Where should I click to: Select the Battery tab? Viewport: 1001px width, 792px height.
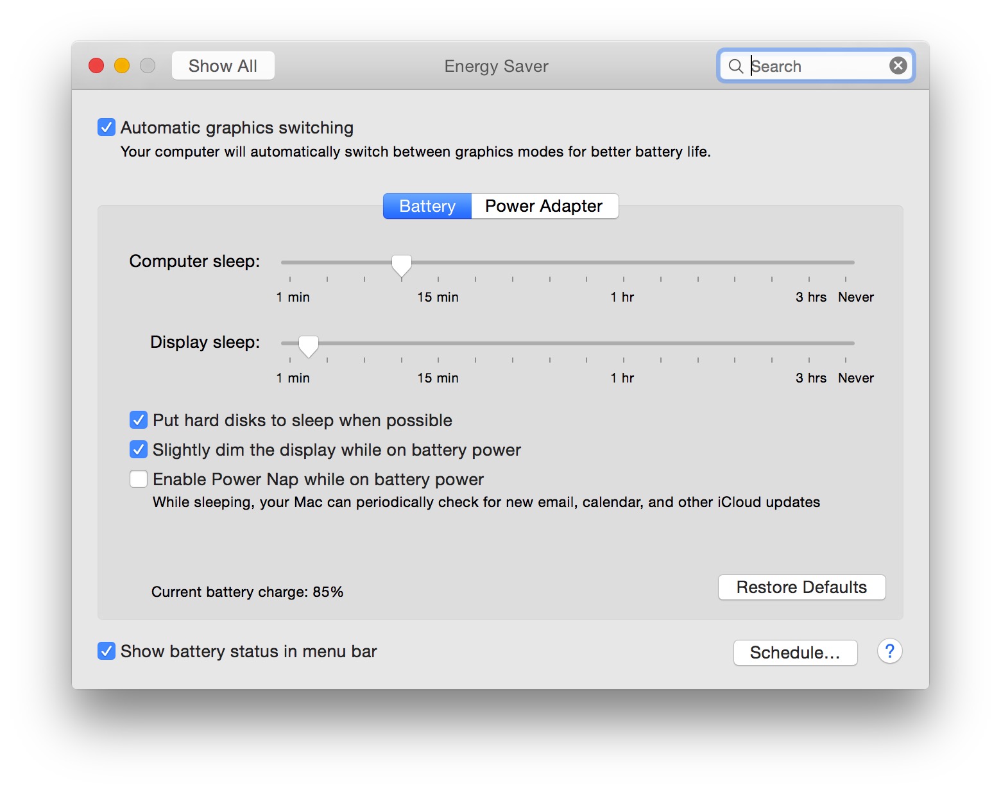[x=427, y=206]
